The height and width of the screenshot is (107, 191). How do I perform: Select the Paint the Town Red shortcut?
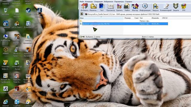point(17,78)
